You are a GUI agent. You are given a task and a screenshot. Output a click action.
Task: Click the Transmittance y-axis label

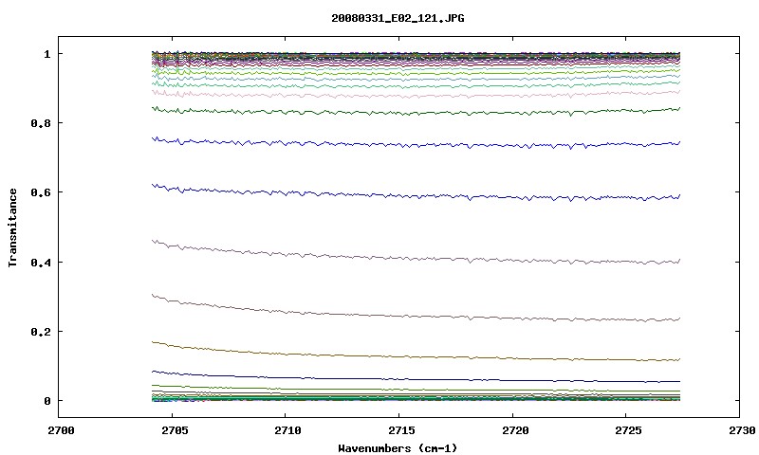(x=12, y=227)
